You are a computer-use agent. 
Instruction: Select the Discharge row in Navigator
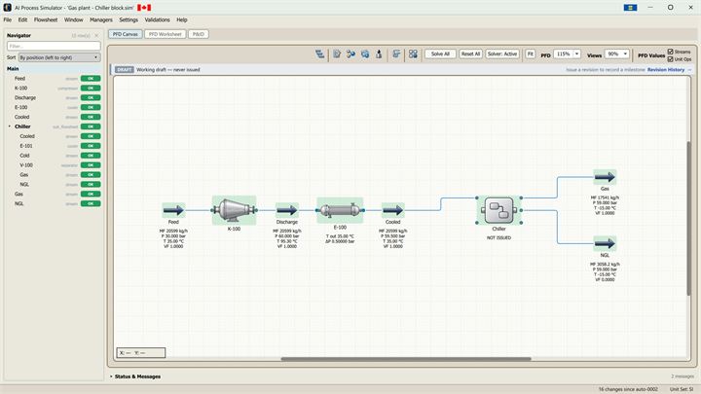54,98
